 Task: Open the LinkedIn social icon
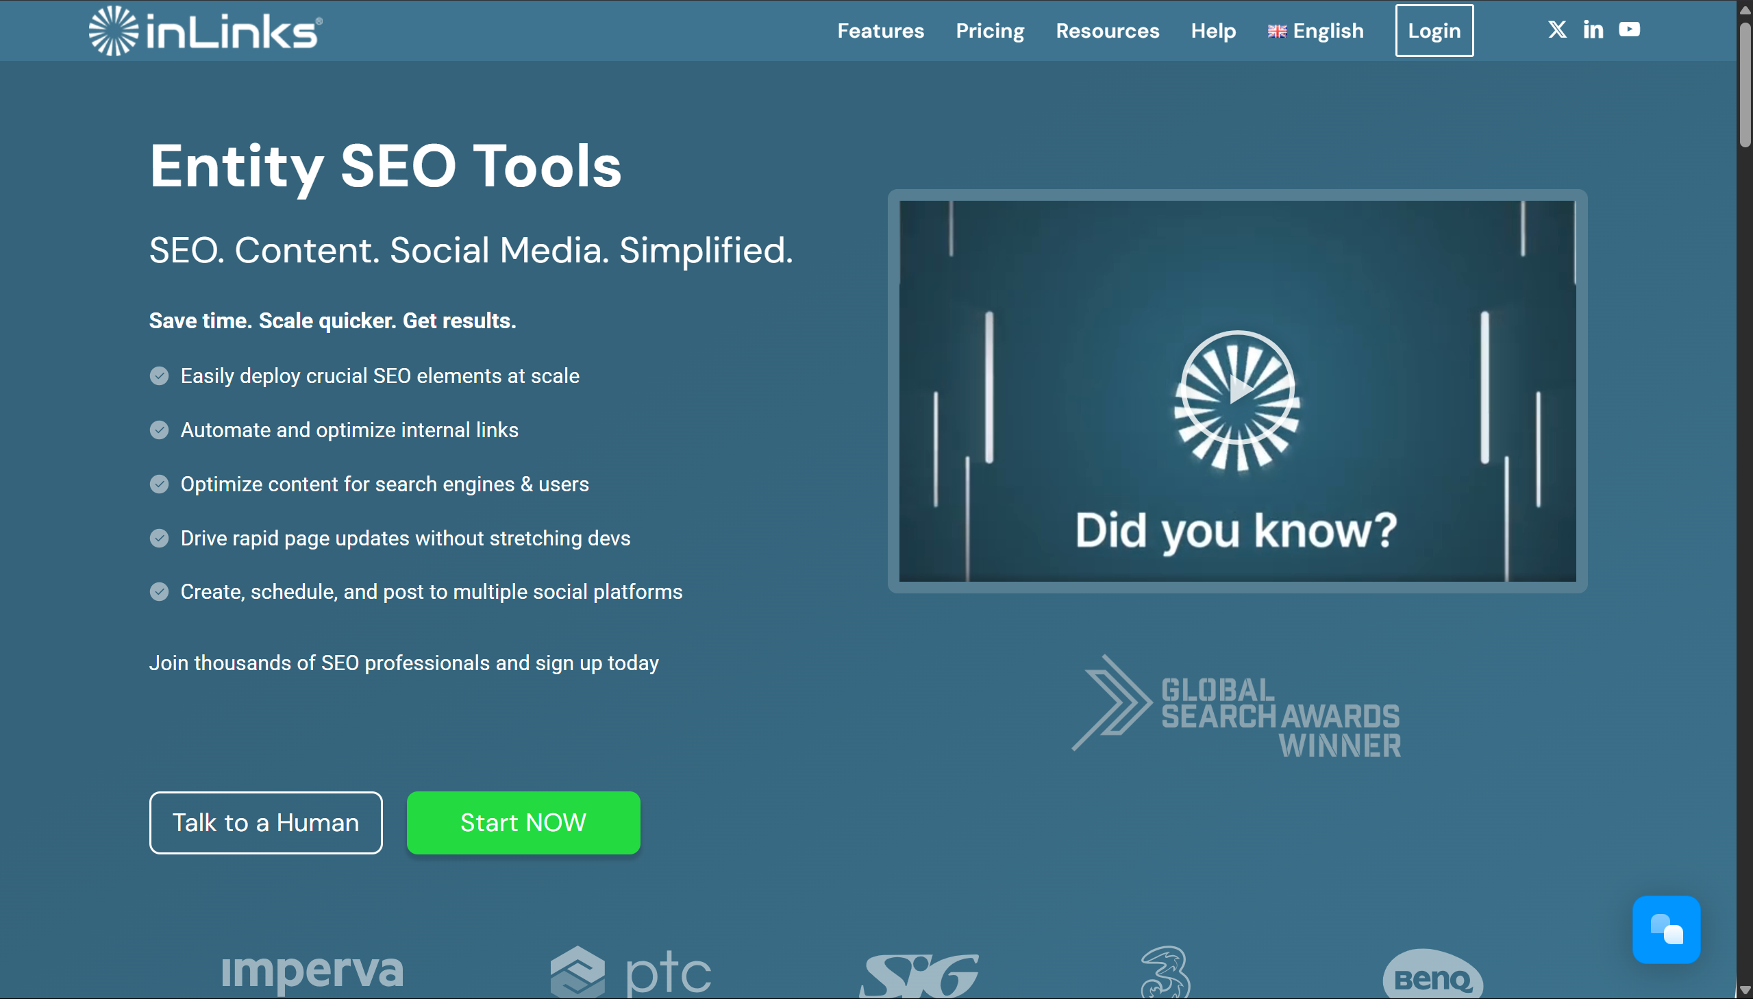[1593, 29]
